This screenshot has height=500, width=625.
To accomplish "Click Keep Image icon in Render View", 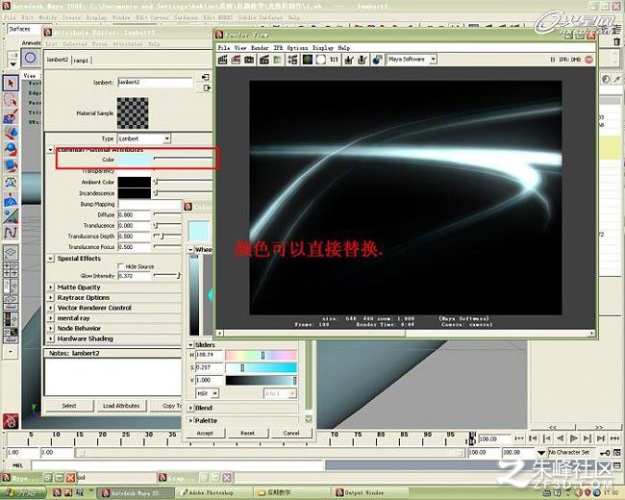I will 349,60.
